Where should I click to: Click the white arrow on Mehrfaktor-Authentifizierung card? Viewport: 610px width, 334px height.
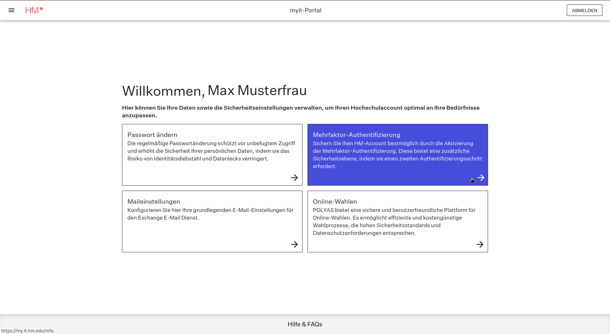[x=481, y=178]
